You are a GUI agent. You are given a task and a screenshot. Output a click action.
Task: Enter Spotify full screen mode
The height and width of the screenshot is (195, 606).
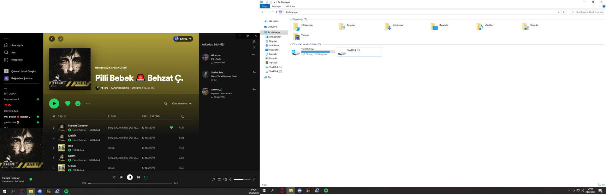pos(254,179)
